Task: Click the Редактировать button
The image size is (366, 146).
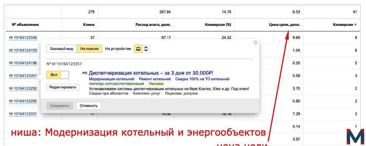Action: [63, 87]
